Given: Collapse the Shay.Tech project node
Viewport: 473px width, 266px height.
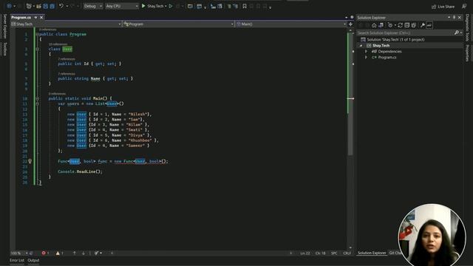Looking at the screenshot, I should [x=361, y=46].
